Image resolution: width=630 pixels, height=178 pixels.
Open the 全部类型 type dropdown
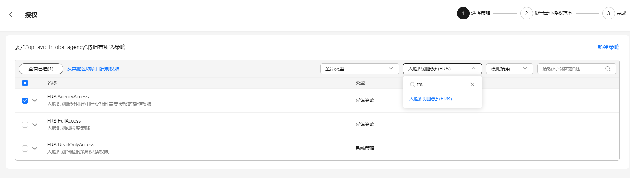pos(360,69)
